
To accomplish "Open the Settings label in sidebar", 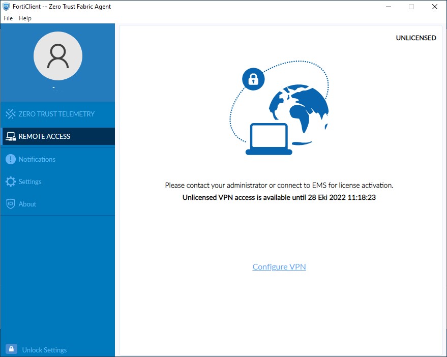I will tap(30, 182).
